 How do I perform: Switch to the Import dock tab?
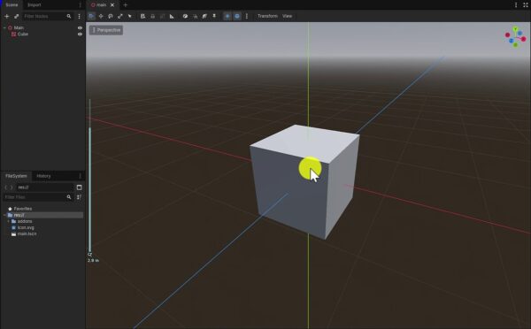tap(35, 4)
